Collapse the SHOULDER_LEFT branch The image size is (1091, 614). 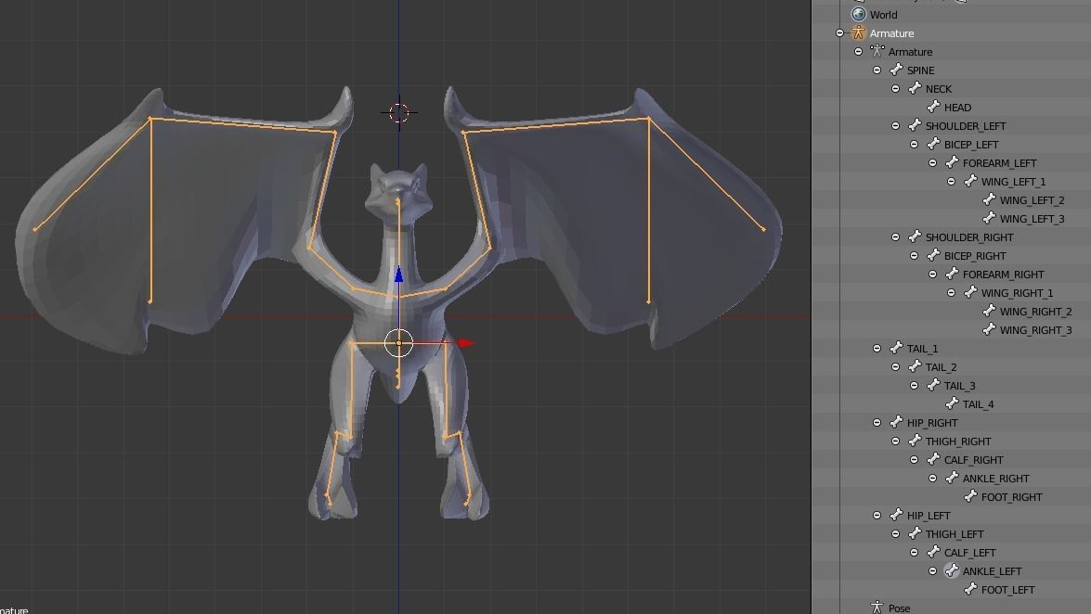895,126
